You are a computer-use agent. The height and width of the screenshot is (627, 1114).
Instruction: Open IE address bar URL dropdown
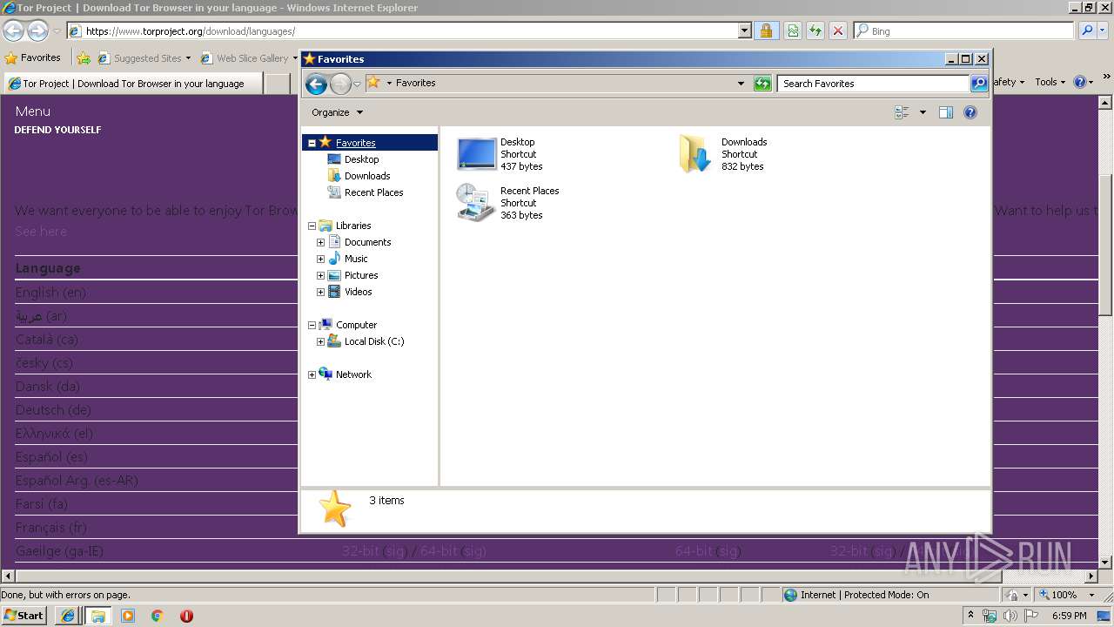[744, 30]
